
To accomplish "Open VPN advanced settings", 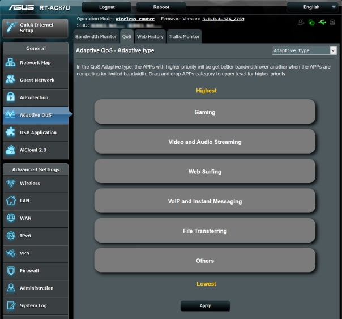I will [36, 253].
